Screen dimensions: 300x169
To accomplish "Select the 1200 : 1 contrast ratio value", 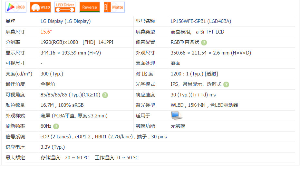I will (x=194, y=74).
